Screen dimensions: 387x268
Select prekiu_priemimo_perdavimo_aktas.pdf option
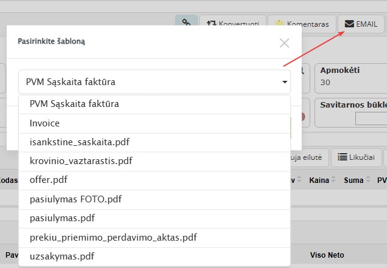point(113,237)
